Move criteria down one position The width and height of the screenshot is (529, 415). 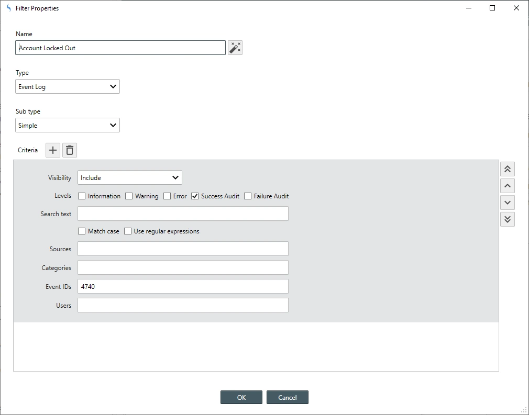click(x=507, y=203)
